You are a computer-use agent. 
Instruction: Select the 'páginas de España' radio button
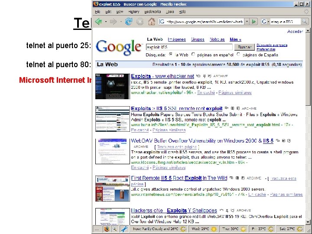pyautogui.click(x=238, y=54)
